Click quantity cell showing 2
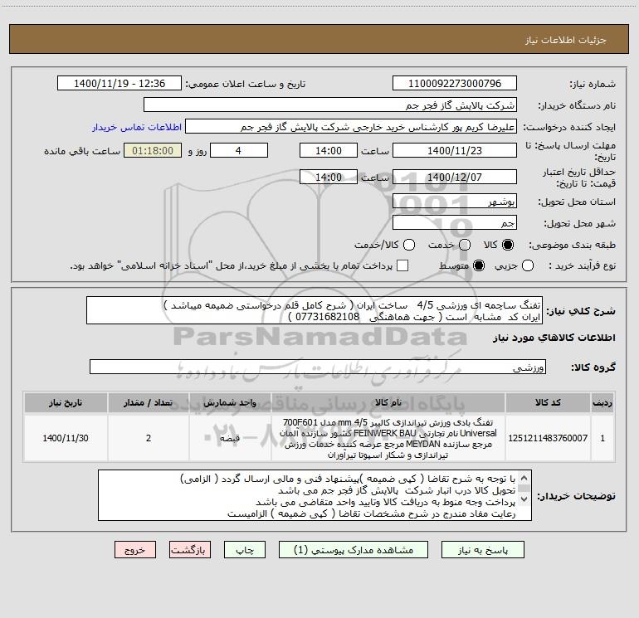This screenshot has height=618, width=639. click(x=149, y=438)
